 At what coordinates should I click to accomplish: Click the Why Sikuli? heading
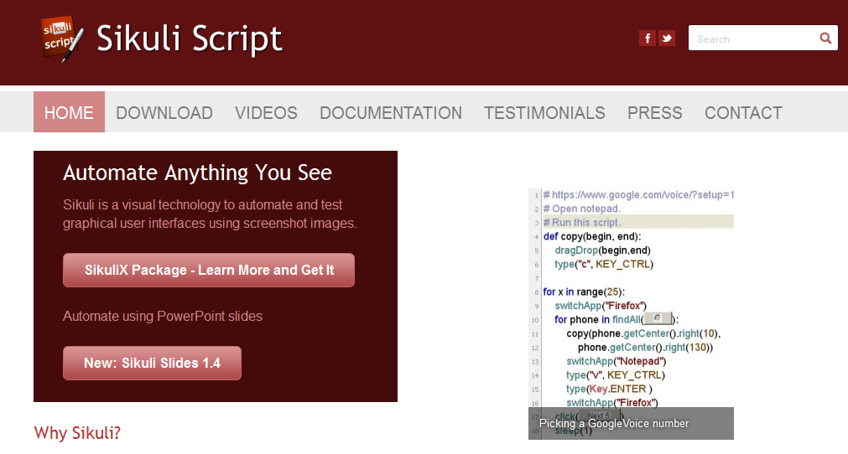[x=77, y=433]
